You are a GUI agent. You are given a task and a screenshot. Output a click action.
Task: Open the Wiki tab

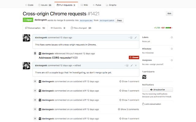[84, 5]
